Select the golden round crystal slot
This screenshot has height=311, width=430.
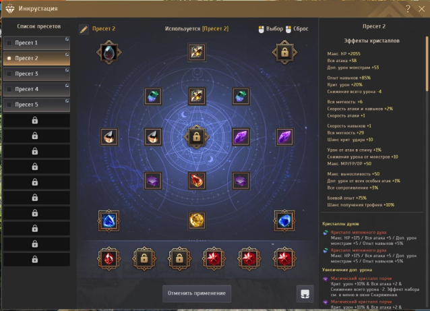(x=197, y=220)
